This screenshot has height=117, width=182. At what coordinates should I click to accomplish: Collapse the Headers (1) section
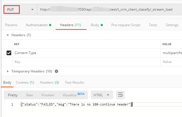pyautogui.click(x=8, y=35)
